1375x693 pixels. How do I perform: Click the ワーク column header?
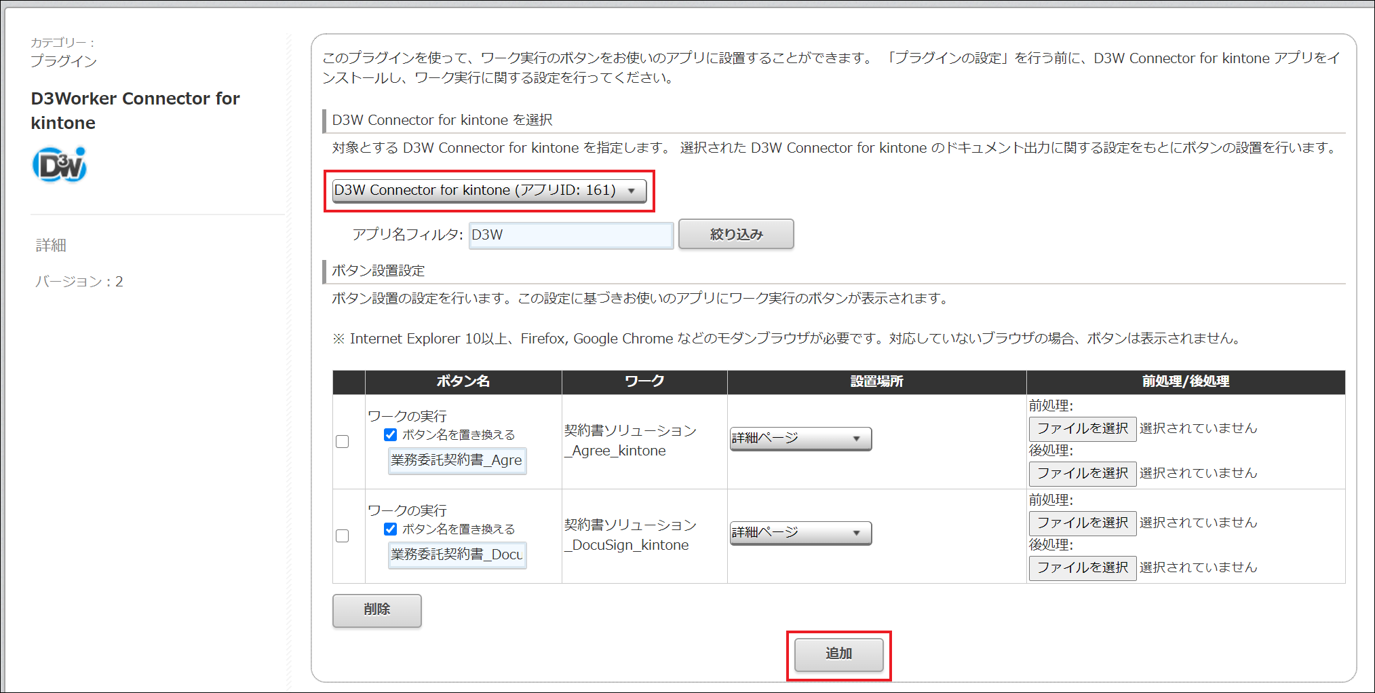pos(644,381)
